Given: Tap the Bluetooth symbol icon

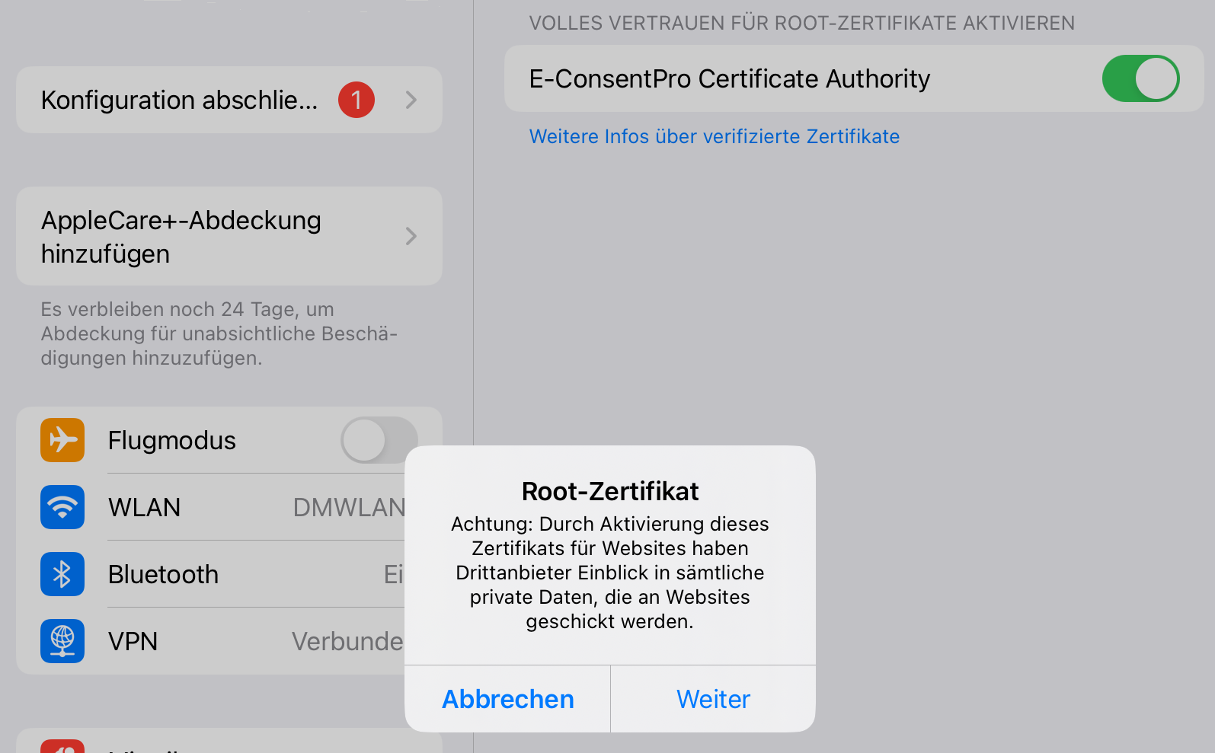Looking at the screenshot, I should click(x=62, y=574).
